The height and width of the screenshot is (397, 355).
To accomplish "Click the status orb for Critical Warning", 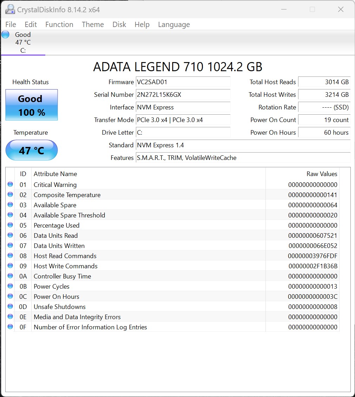I will tap(10, 184).
